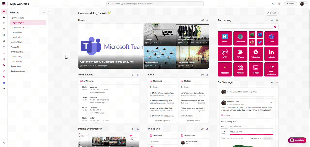
Task: Open the Rabobank app tile
Action: [225, 69]
